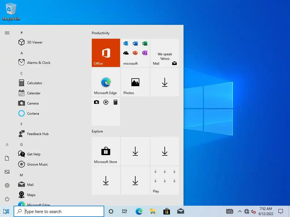Open Mail from the taskbar
290x217 pixels.
(x=180, y=211)
